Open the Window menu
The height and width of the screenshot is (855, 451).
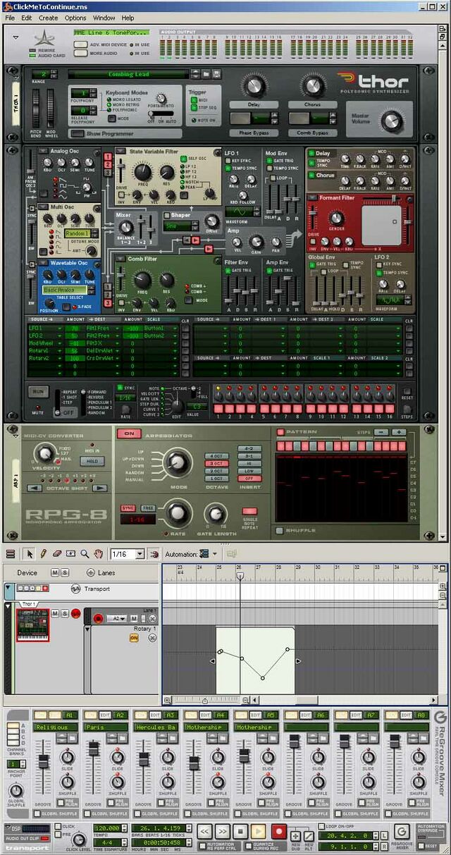tap(104, 18)
